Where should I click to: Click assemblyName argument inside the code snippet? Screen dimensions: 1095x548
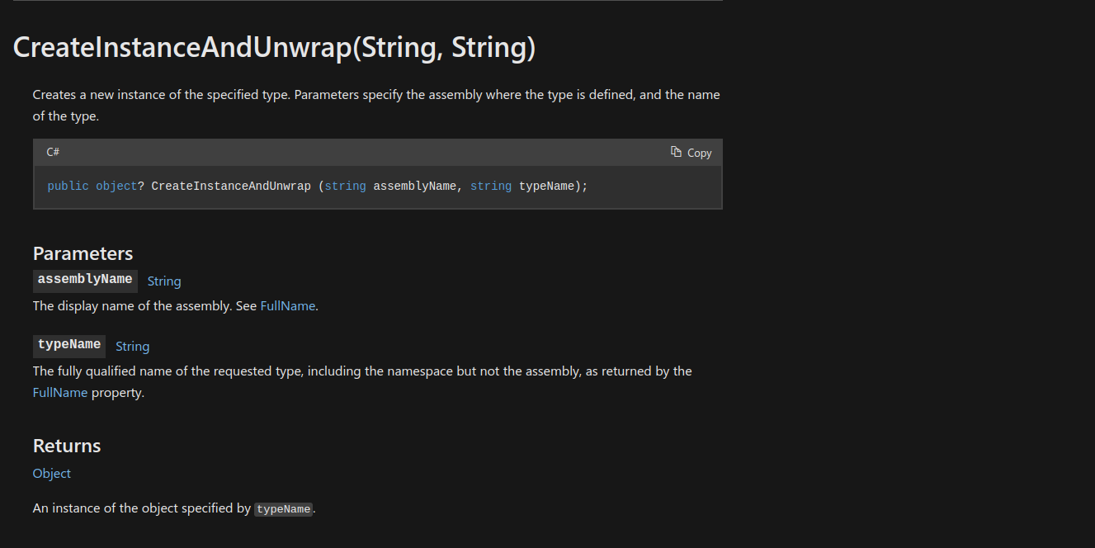click(414, 187)
